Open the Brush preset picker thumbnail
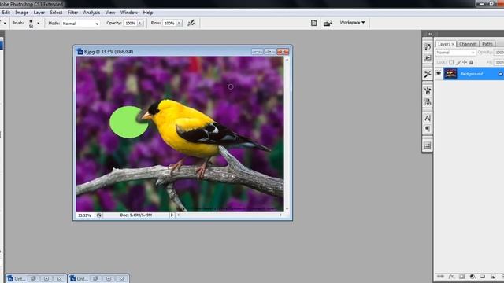The image size is (504, 283). point(31,23)
